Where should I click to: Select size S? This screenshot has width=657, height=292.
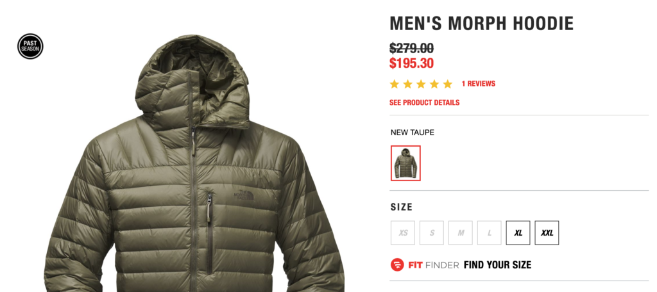click(432, 232)
